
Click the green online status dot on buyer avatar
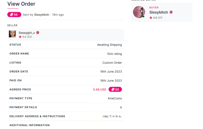click(143, 17)
